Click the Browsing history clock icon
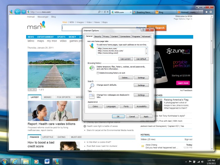Image resolution: width=220 pixels, height=165 pixels. click(92, 68)
